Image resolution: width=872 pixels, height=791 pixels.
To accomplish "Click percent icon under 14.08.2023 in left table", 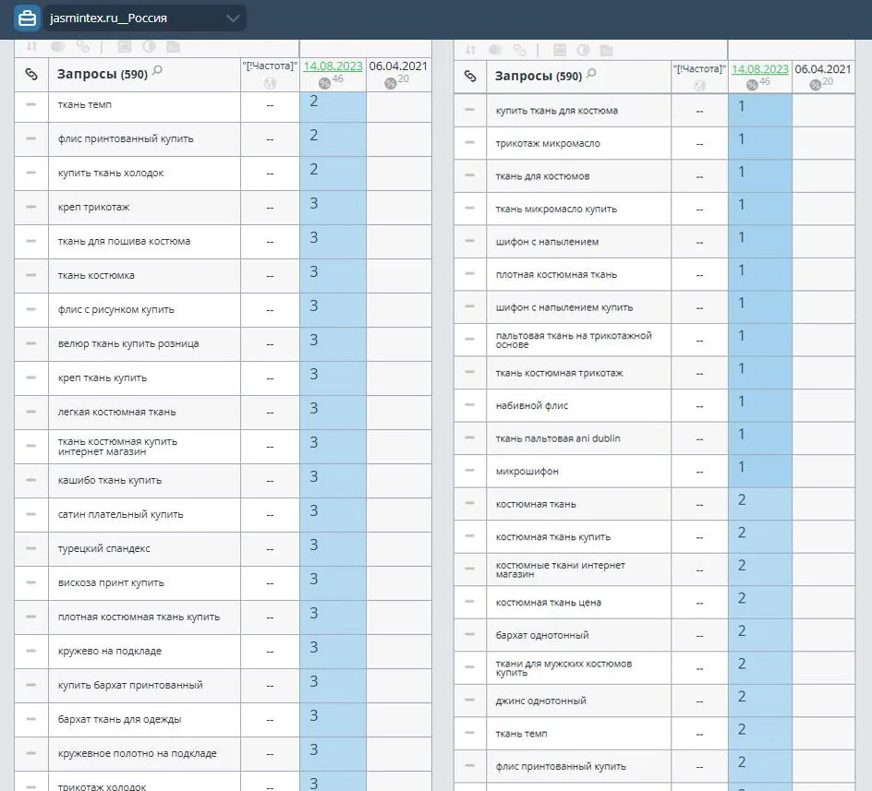I will [325, 83].
